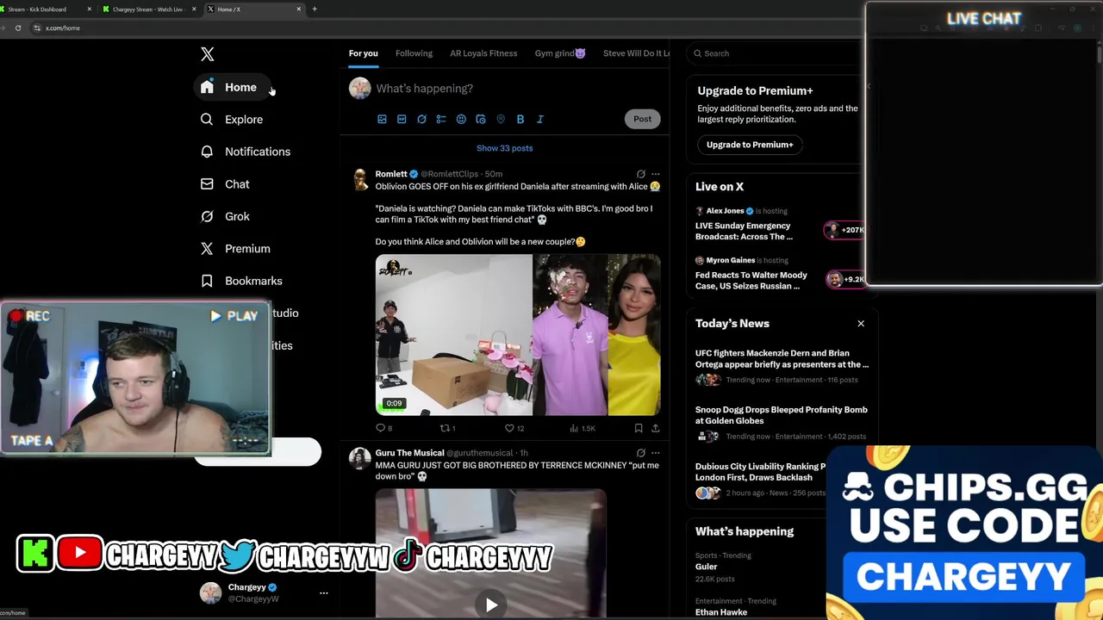Switch to the For you tab

coord(363,53)
